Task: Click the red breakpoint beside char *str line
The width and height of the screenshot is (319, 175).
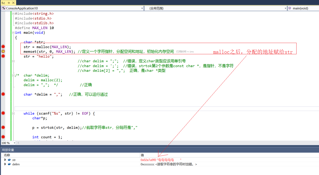Action: pyautogui.click(x=2, y=46)
